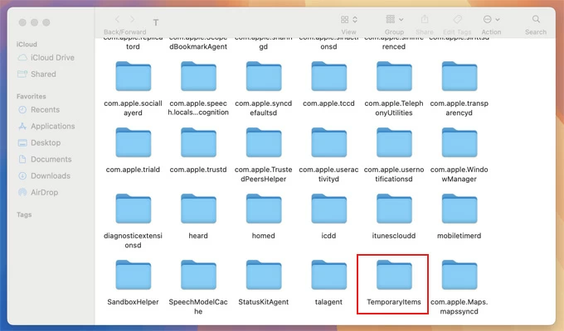The width and height of the screenshot is (564, 331).
Task: Select the SpeechModelCache folder
Action: click(199, 276)
